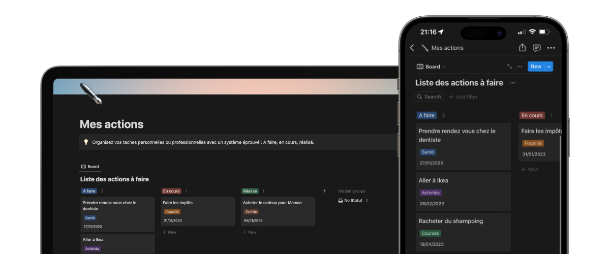610x254 pixels.
Task: Tap the share icon on the phone
Action: click(522, 48)
